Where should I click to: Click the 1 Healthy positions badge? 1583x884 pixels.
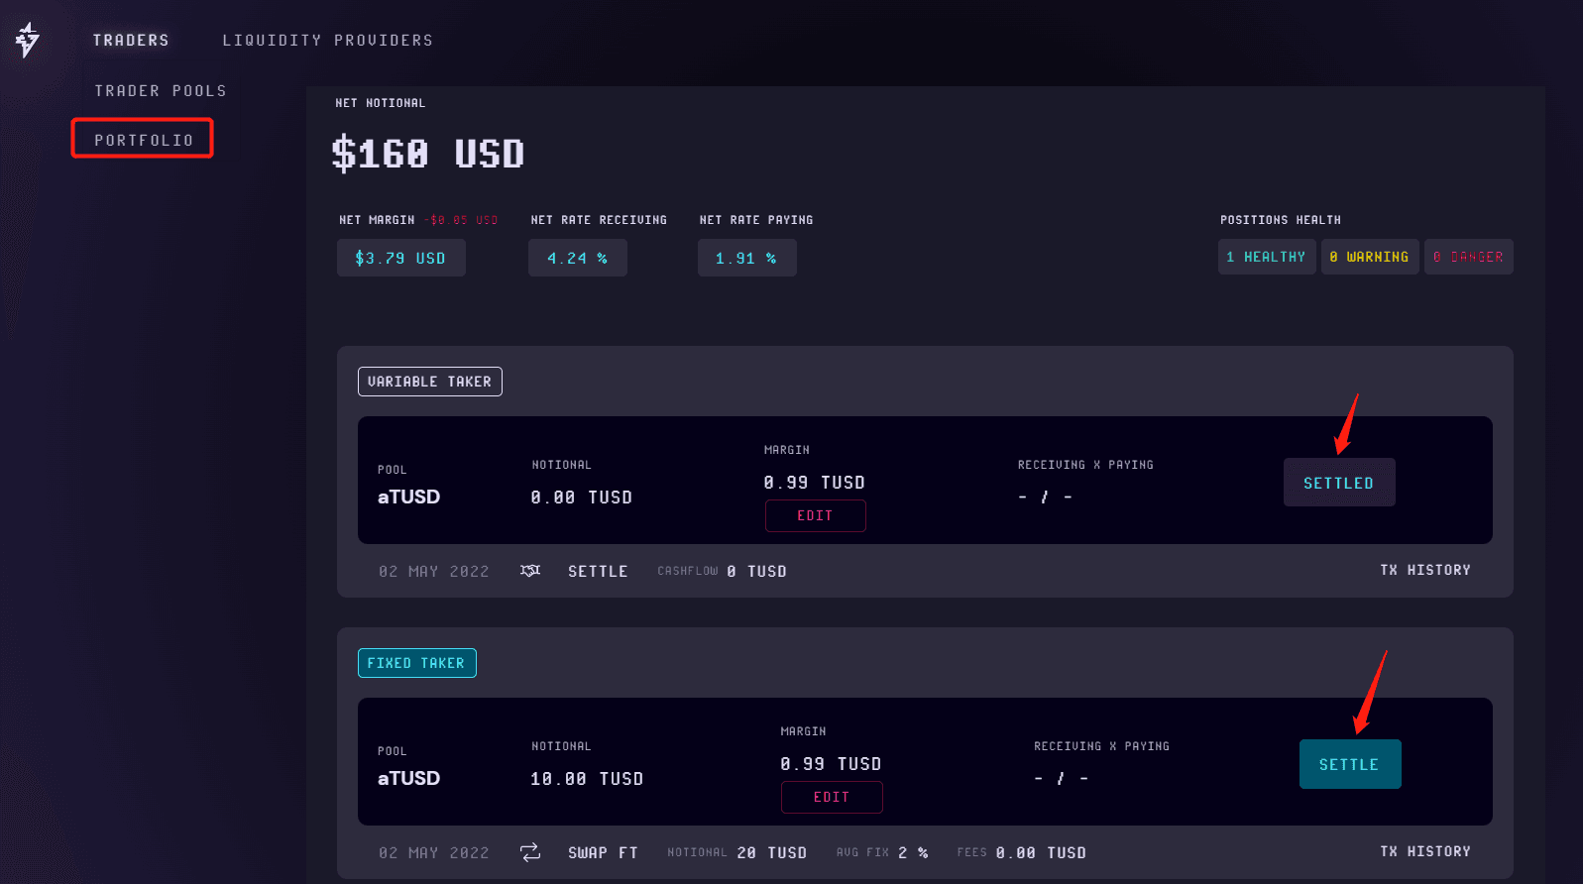[1267, 257]
